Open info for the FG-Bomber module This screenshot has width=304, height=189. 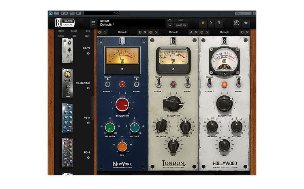point(88,88)
